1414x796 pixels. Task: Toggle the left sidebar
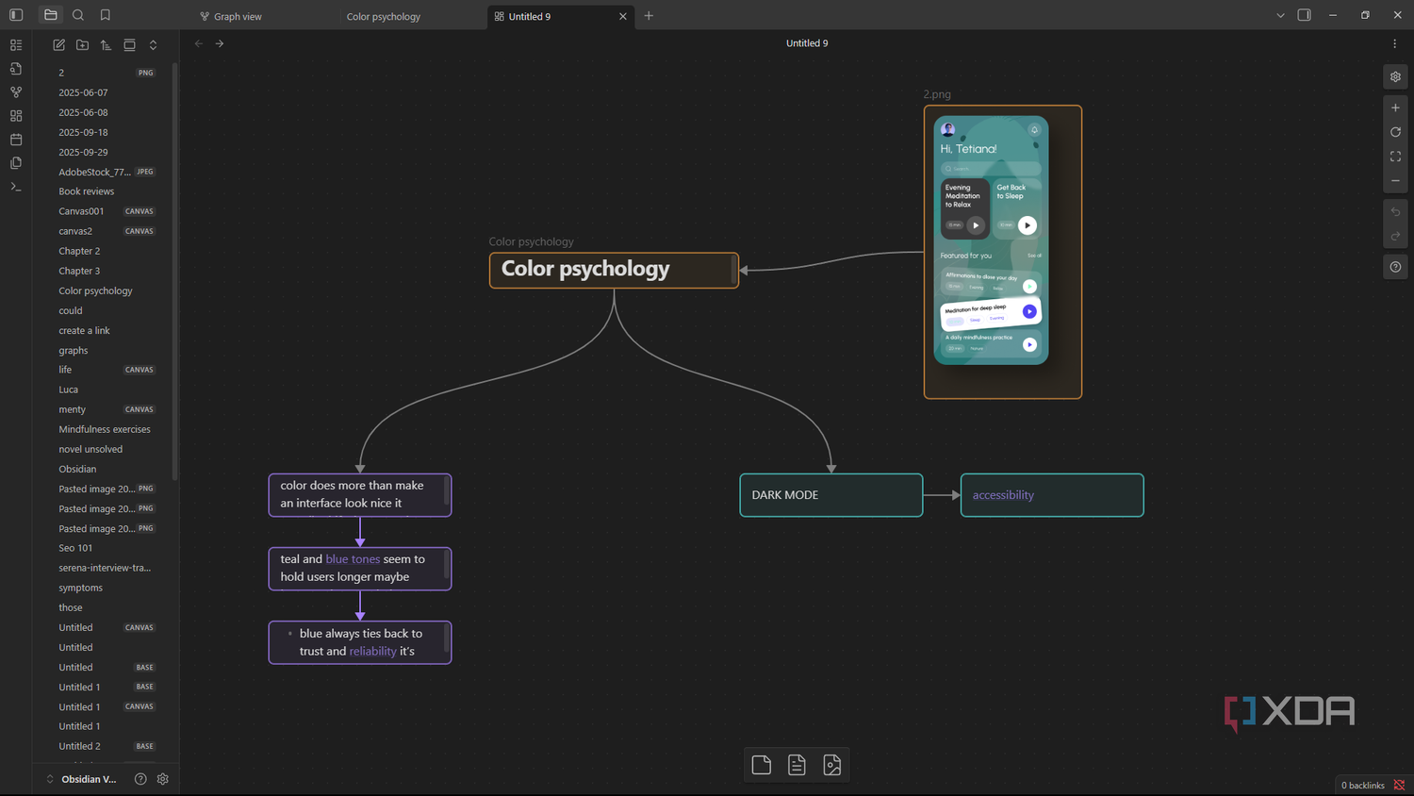16,15
